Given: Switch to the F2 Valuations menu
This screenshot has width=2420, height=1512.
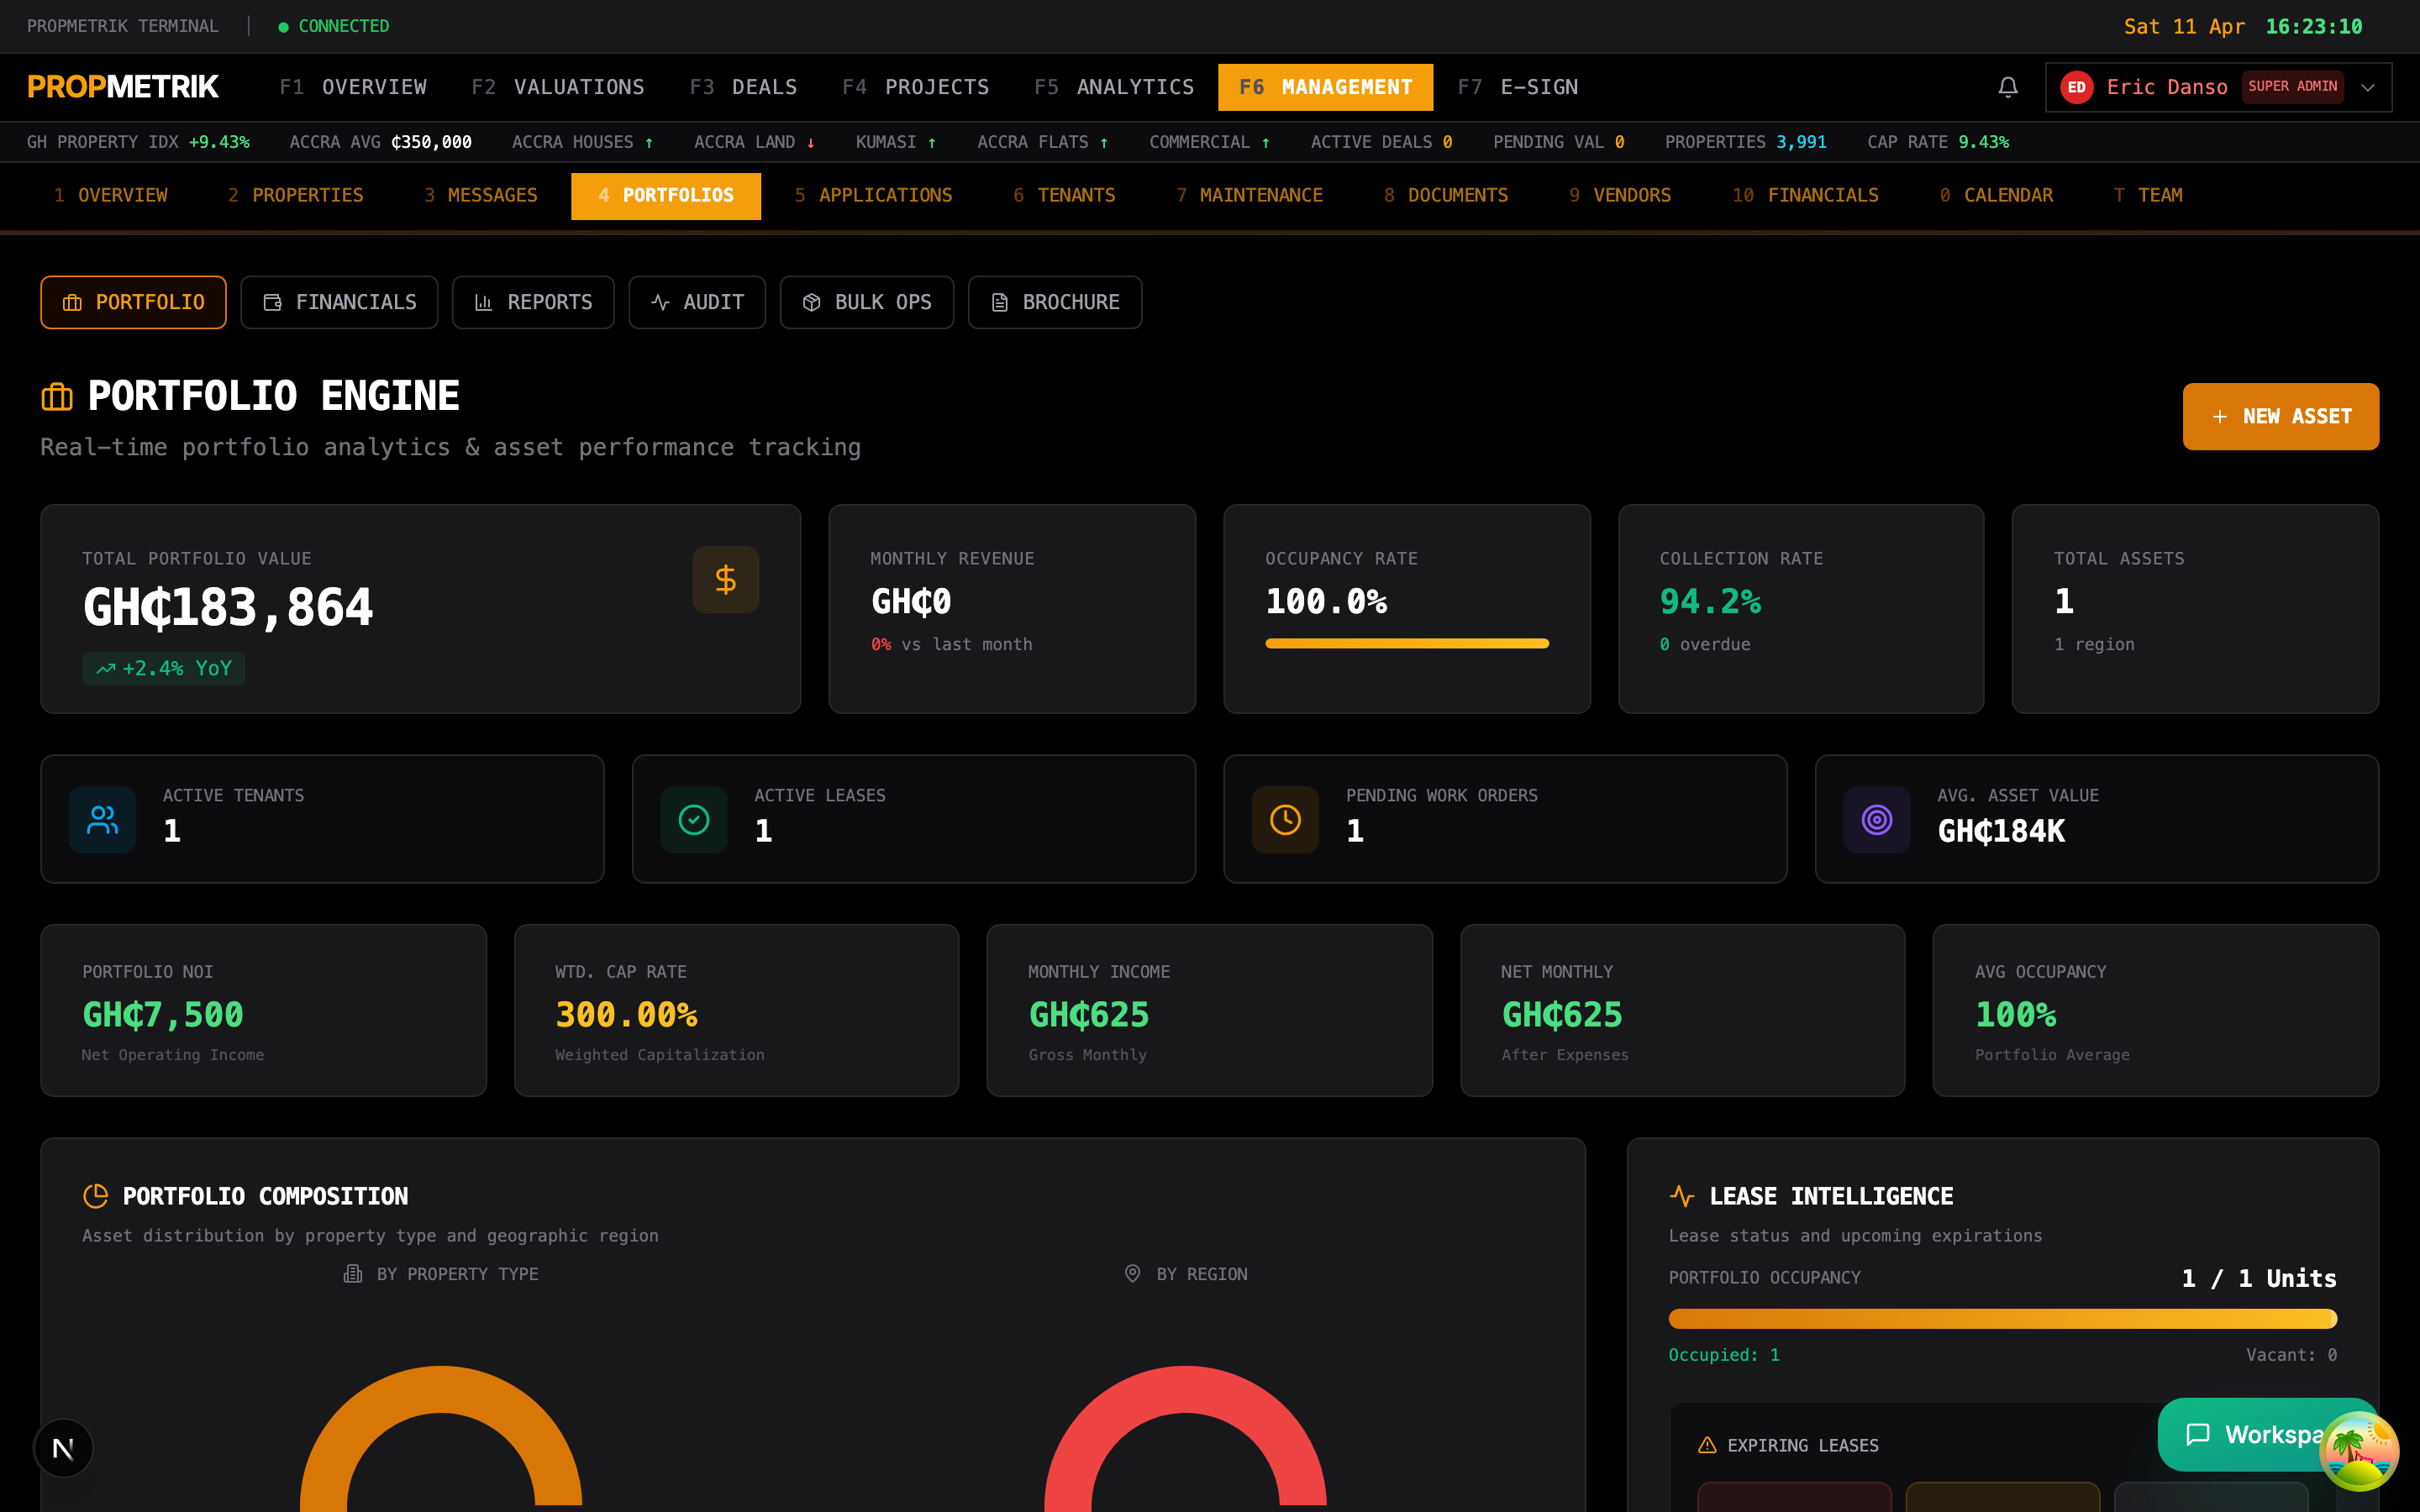Looking at the screenshot, I should (558, 87).
